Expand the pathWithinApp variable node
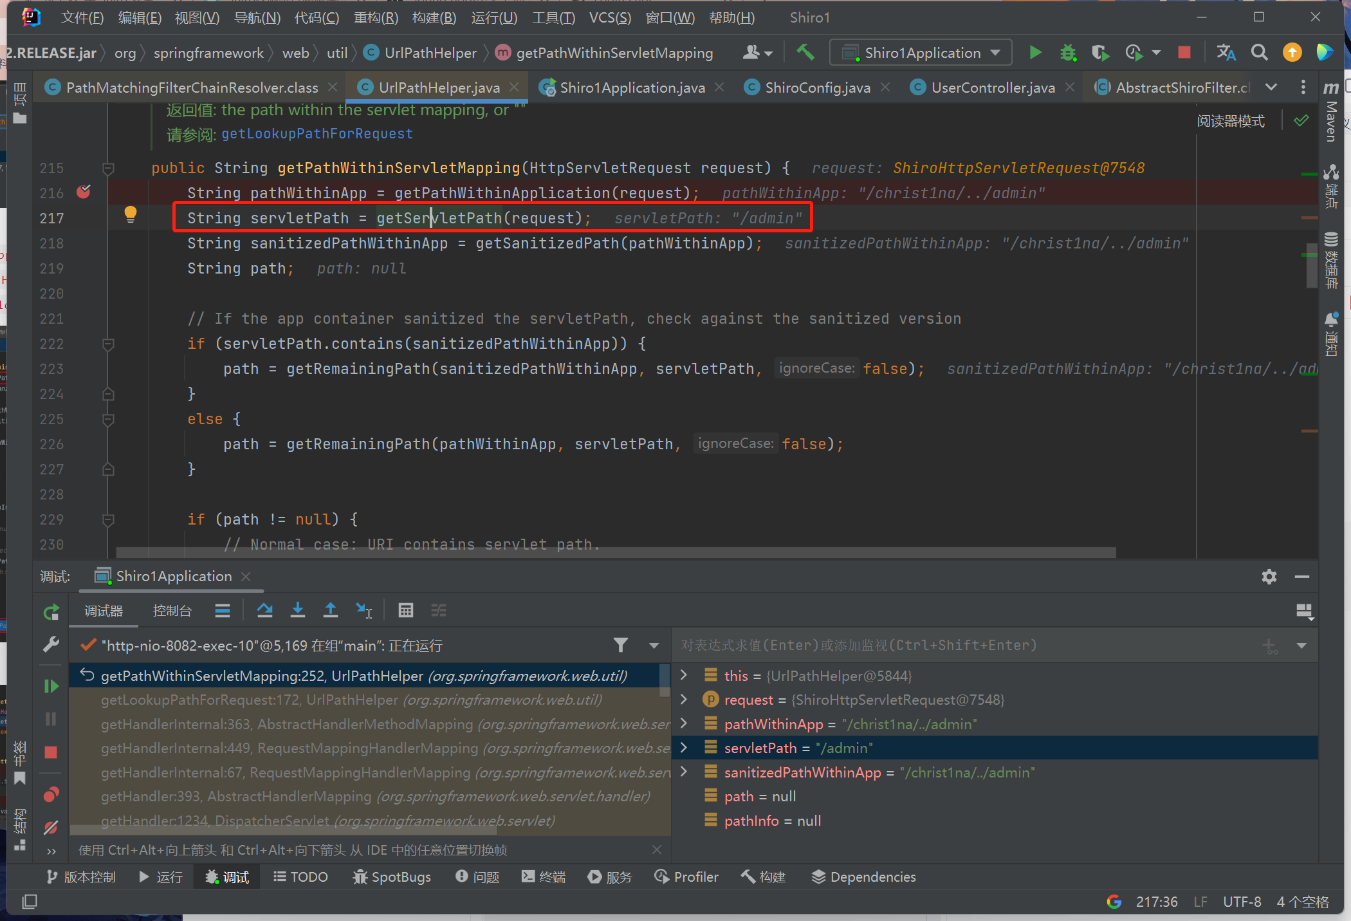The width and height of the screenshot is (1351, 921). [x=685, y=723]
